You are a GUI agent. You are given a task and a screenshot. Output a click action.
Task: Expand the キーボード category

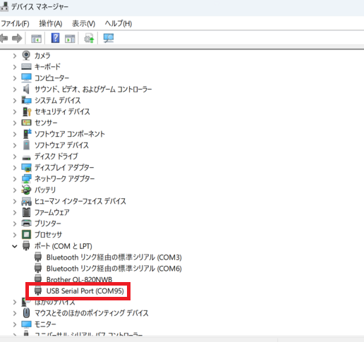tap(15, 67)
